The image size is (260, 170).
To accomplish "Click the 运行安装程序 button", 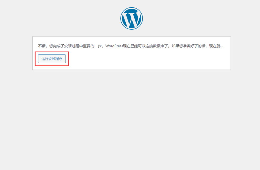I will 52,59.
